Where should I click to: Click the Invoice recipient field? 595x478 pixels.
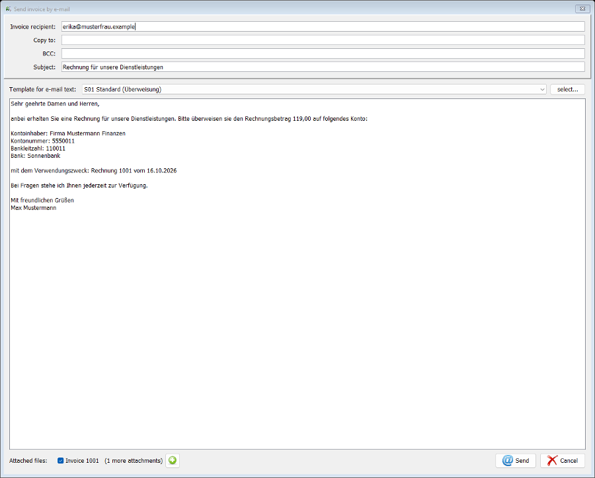click(x=323, y=26)
